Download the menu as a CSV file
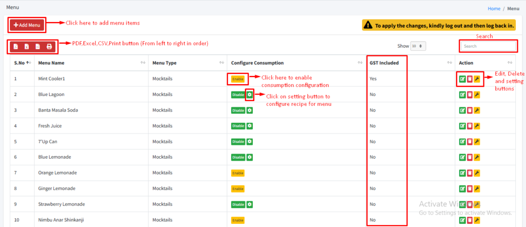Screen dimensions: 526x227 pyautogui.click(x=38, y=47)
